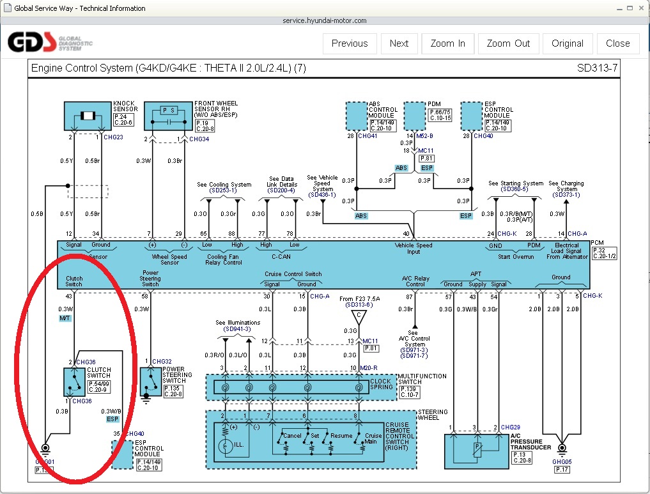
Task: Open Cooling System reference SD253-1
Action: click(x=224, y=190)
